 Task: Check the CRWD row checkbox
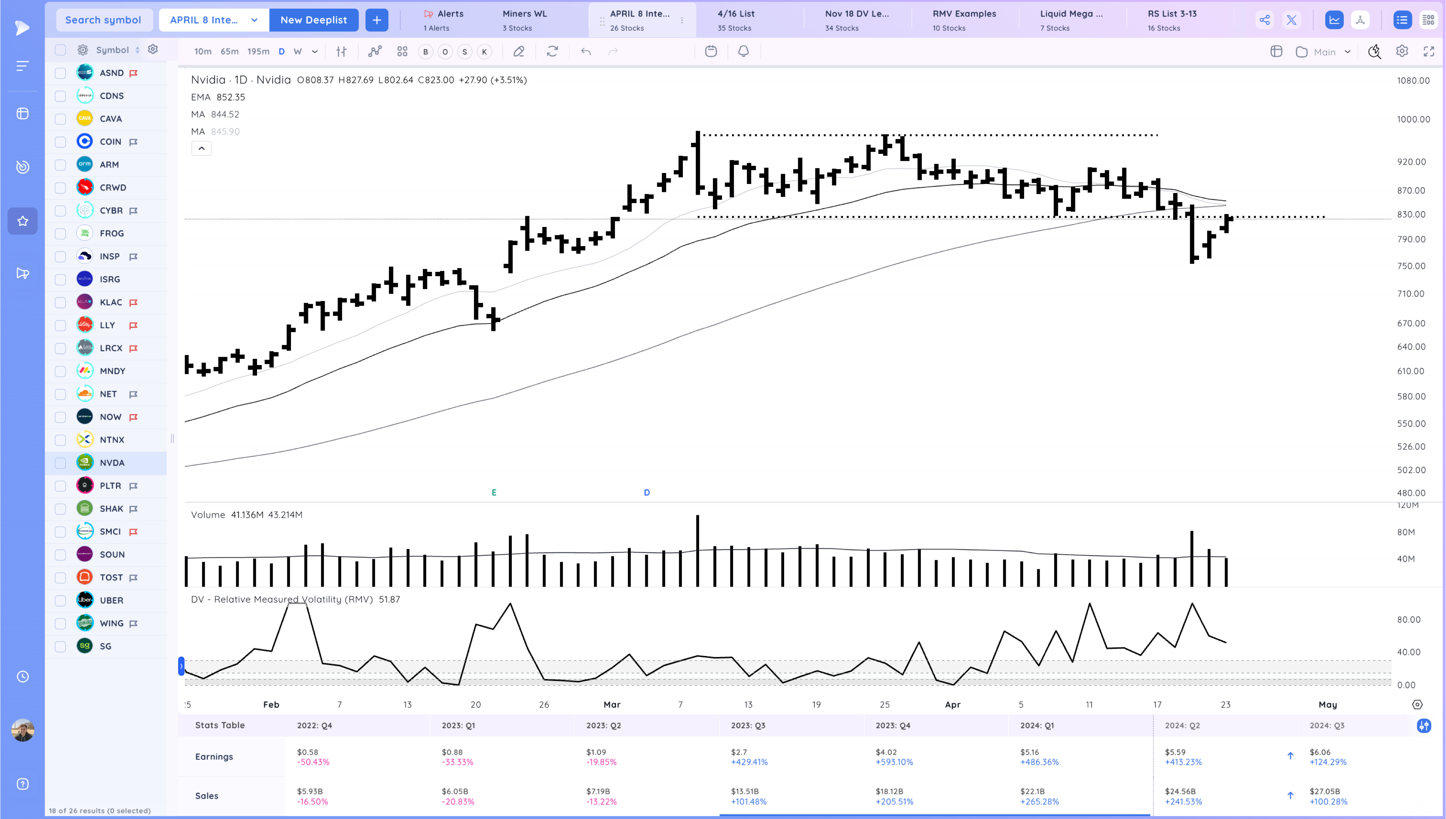[60, 188]
